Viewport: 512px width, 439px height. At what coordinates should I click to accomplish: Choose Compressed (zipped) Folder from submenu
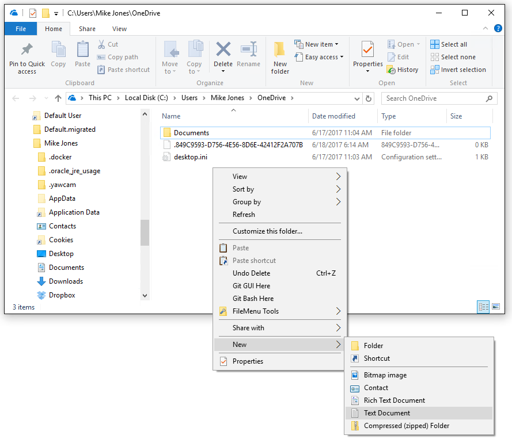click(x=419, y=426)
